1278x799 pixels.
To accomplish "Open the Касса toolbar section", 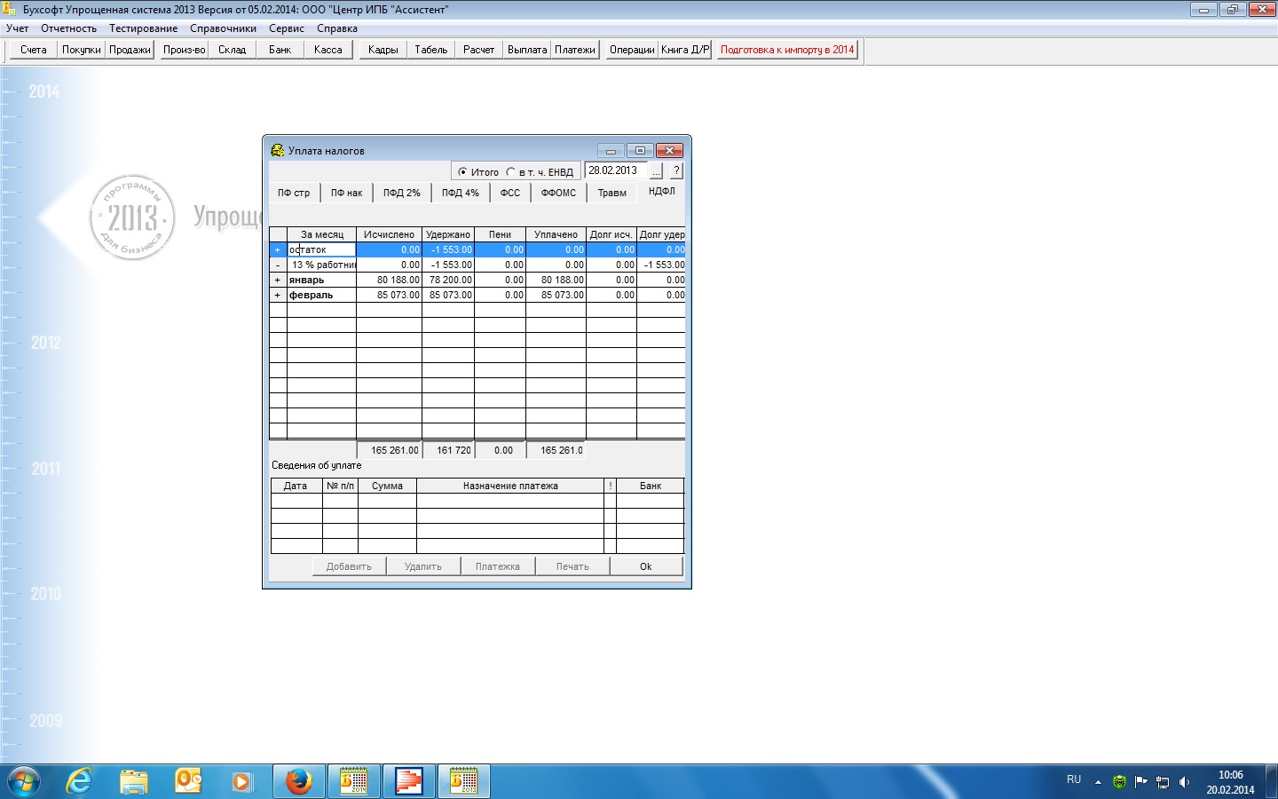I will click(327, 50).
